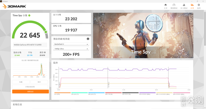Minimize the 3DMark window
This screenshot has width=206, height=109.
[191, 1]
